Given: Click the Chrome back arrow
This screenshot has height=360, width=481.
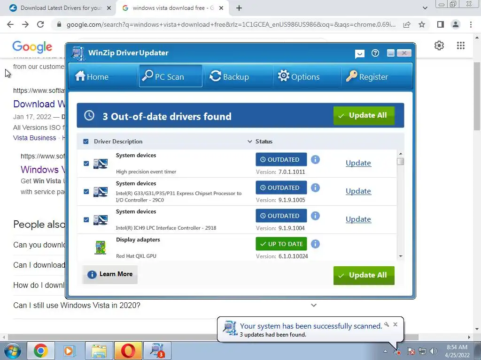Looking at the screenshot, I should tap(10, 24).
